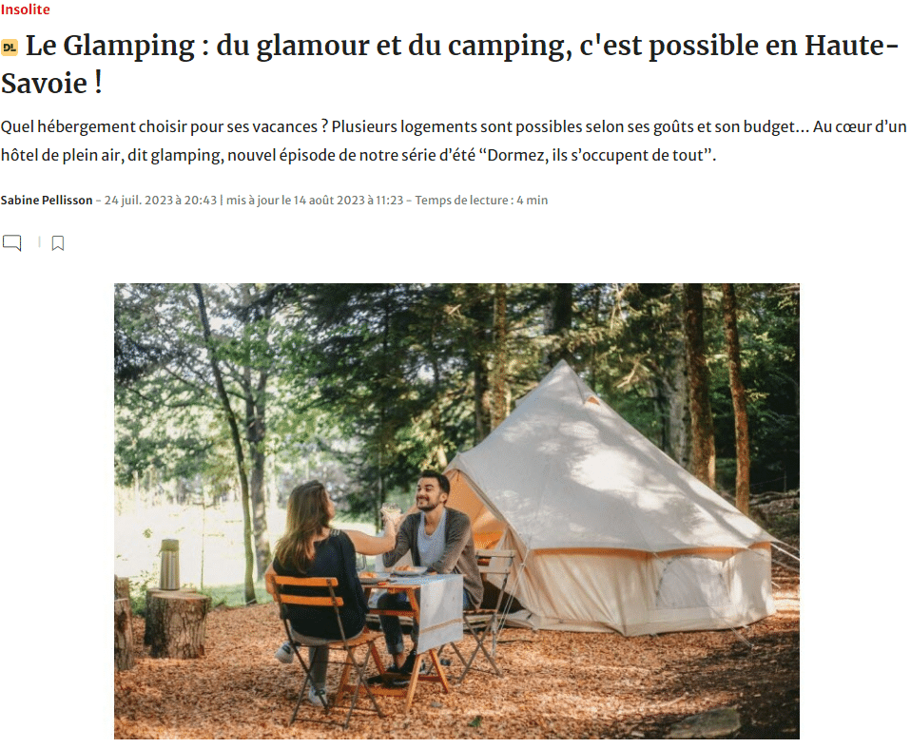Image resolution: width=911 pixels, height=748 pixels.
Task: Click the mis à jour 14 août timestamp
Action: tap(315, 201)
